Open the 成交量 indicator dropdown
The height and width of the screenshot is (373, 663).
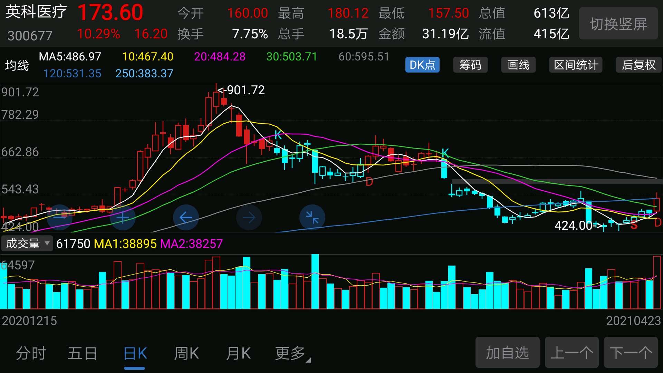(27, 243)
